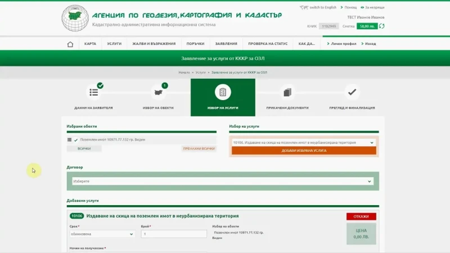Open the УСЛУГИ menu

(x=114, y=44)
